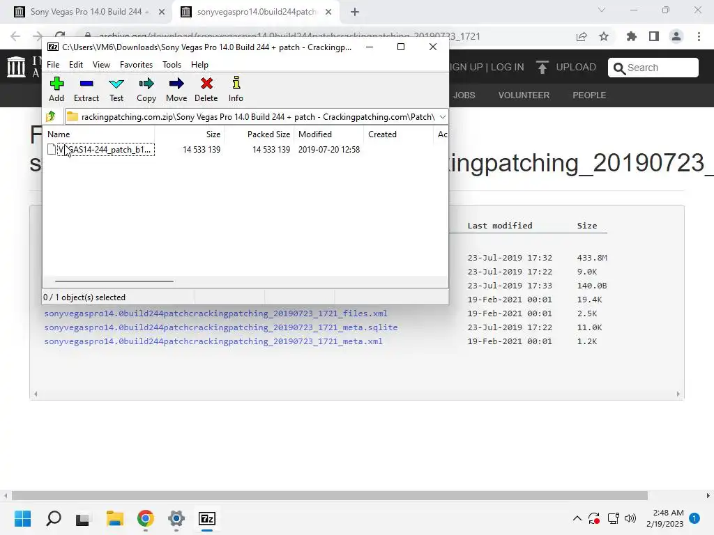Screen dimensions: 714x535
Task: Open the 7-Zip Edit menu
Action: pyautogui.click(x=75, y=65)
